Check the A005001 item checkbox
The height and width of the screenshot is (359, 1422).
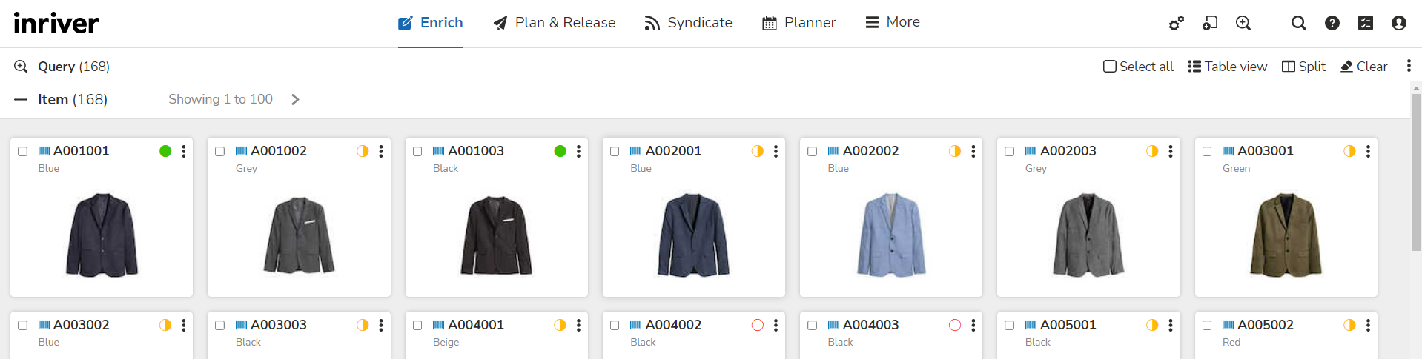point(1009,325)
